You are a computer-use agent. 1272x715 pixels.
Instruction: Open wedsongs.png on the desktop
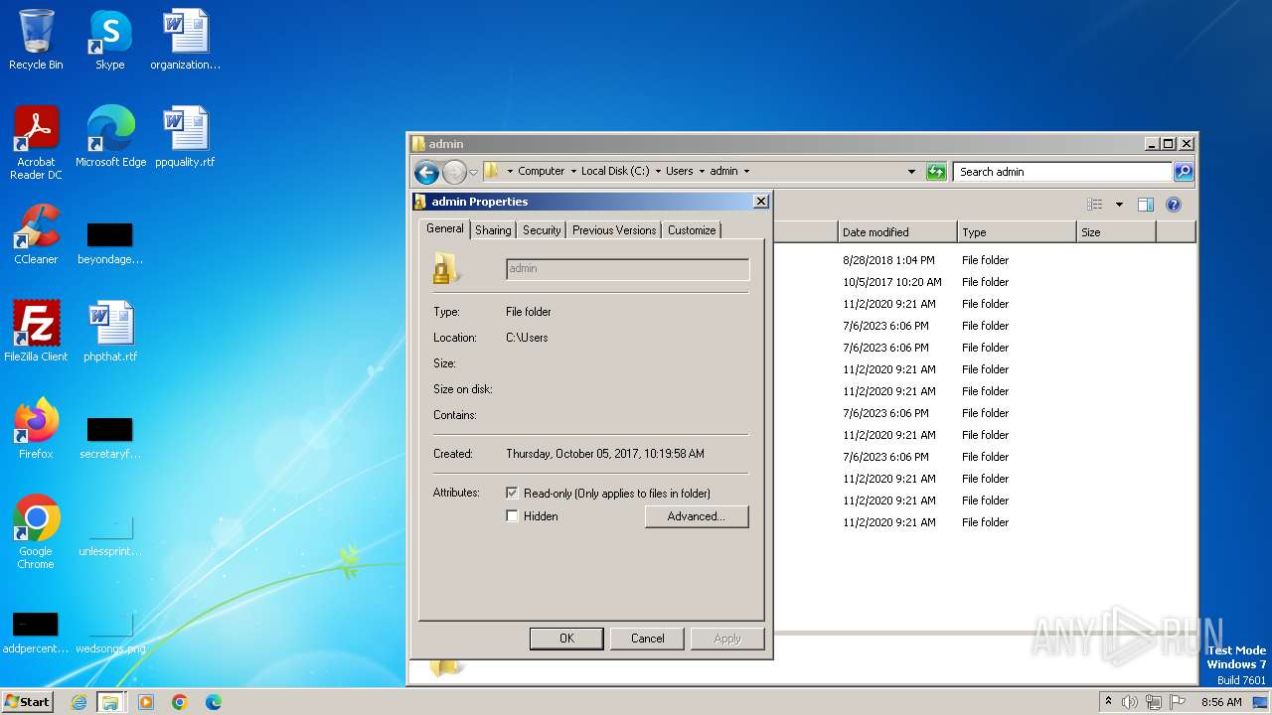click(x=110, y=633)
